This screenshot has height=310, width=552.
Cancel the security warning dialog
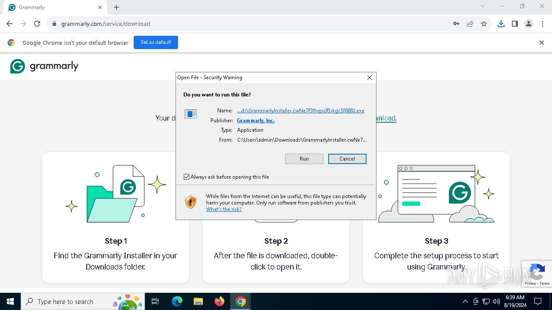tap(347, 159)
